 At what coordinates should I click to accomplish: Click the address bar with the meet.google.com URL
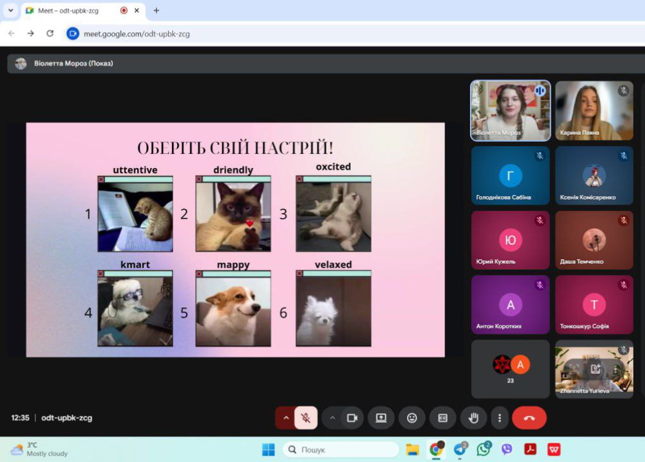click(x=256, y=33)
